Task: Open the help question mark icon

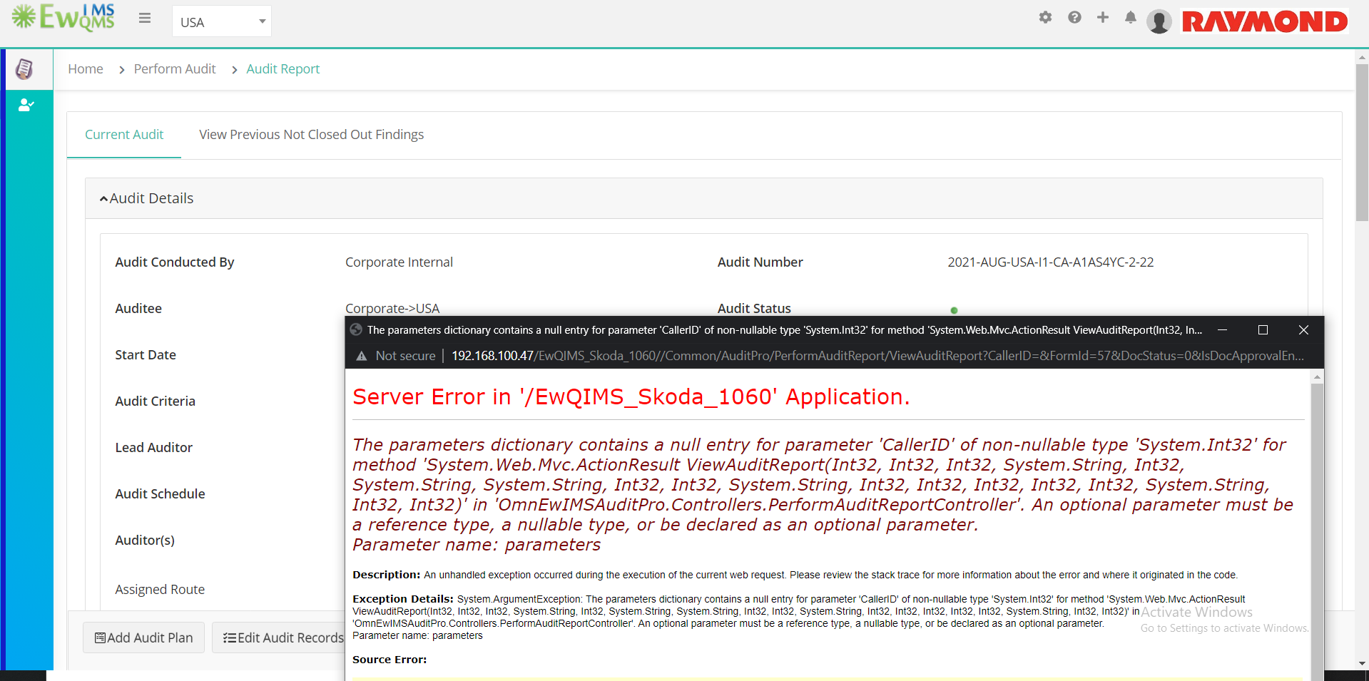Action: [1074, 17]
